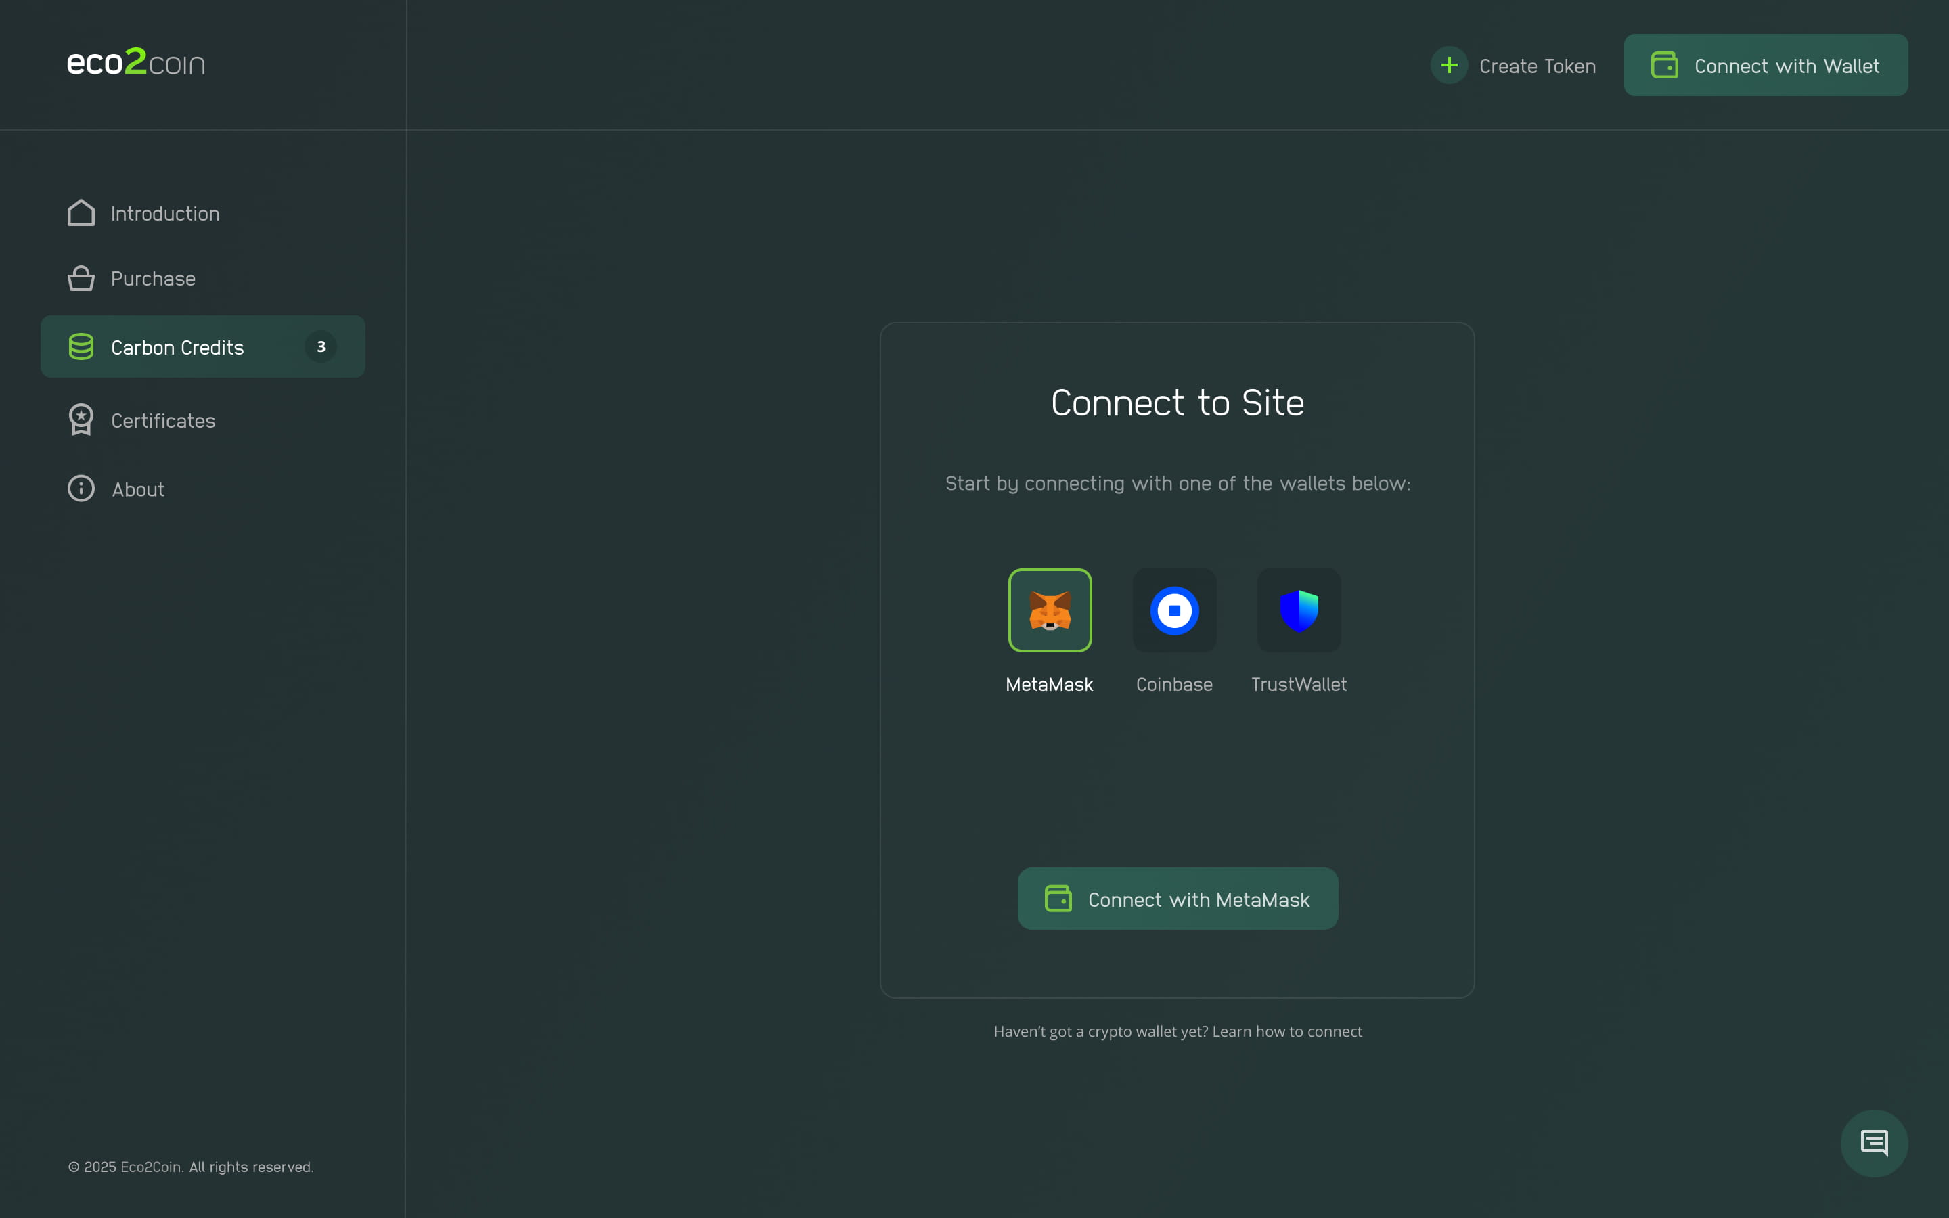Click the Coinbase label
Screen dimensions: 1949x1218
(1174, 684)
